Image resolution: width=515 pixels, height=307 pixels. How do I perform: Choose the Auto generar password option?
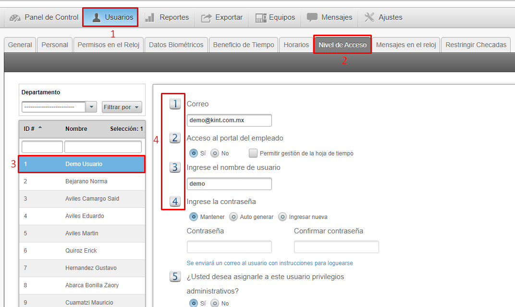click(233, 217)
